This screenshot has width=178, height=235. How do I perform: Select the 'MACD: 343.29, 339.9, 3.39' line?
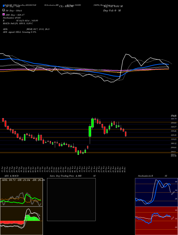[17, 23]
